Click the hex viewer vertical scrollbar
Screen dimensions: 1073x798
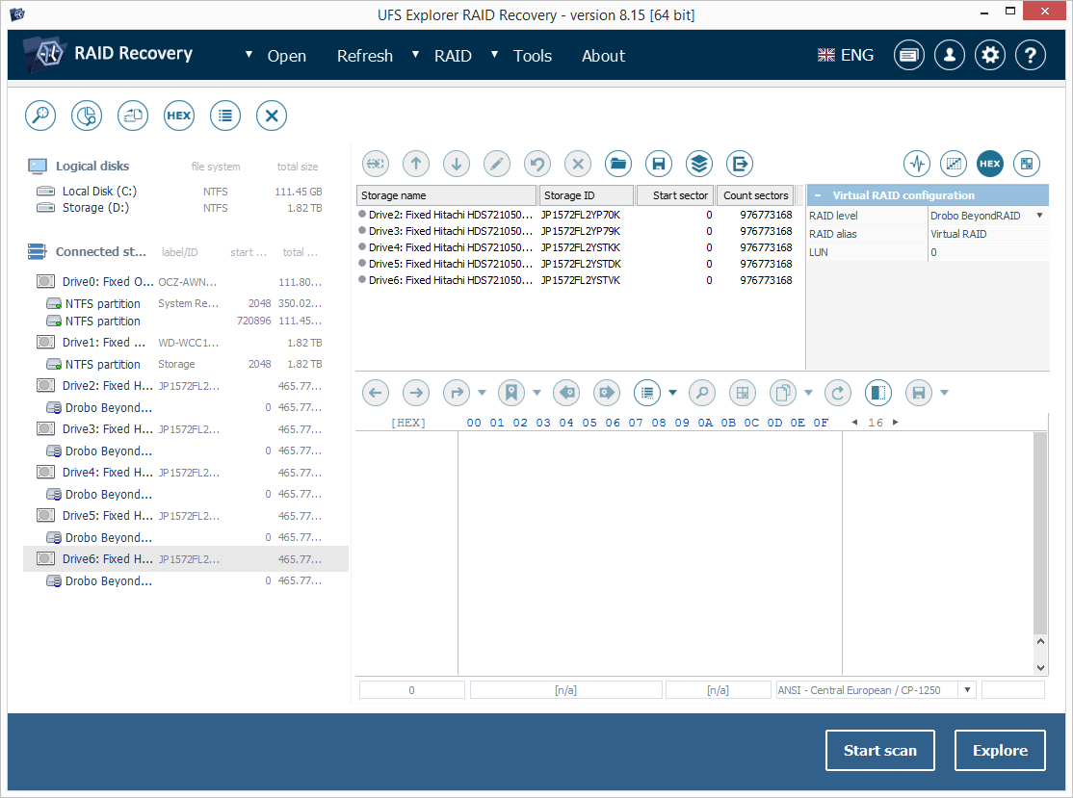click(1040, 553)
